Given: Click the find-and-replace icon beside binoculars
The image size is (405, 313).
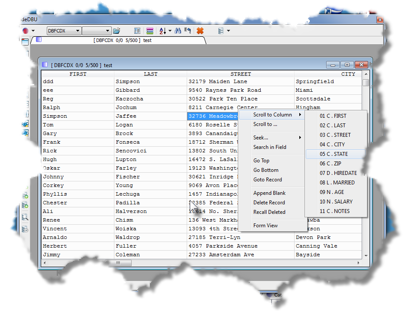Looking at the screenshot, I should [x=188, y=31].
